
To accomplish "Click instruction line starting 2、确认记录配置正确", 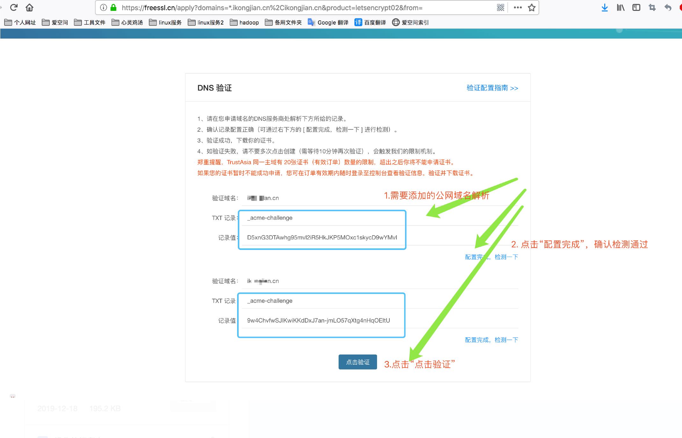I will 297,130.
